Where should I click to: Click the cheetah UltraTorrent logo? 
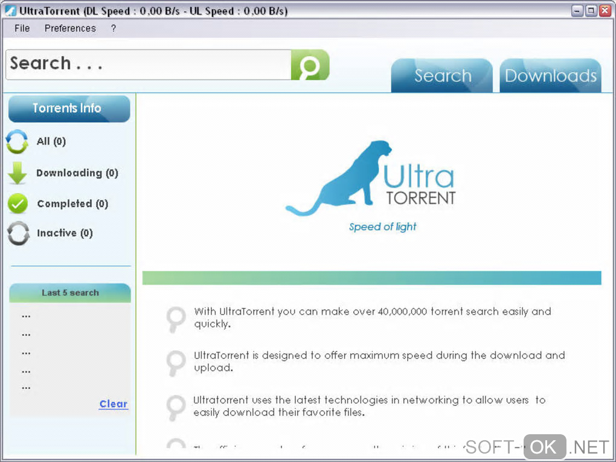pyautogui.click(x=371, y=178)
